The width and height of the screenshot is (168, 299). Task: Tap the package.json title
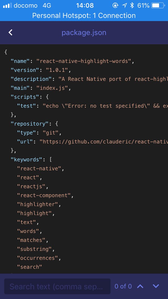click(x=84, y=33)
